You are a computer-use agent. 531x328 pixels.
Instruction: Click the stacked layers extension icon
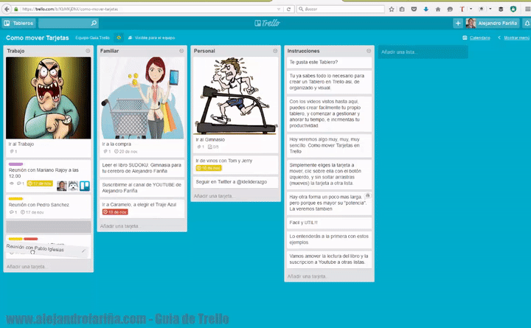point(501,9)
